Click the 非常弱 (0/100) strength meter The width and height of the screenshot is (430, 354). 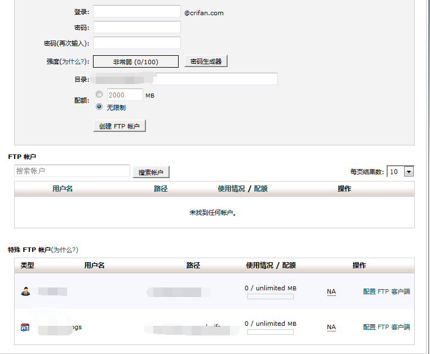pyautogui.click(x=136, y=61)
